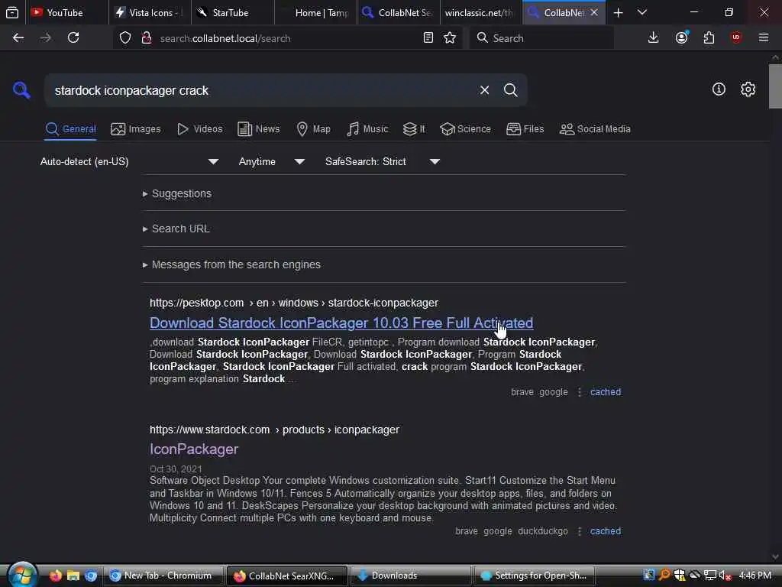The image size is (782, 587).
Task: Open the Anytime time range dropdown
Action: coord(272,162)
